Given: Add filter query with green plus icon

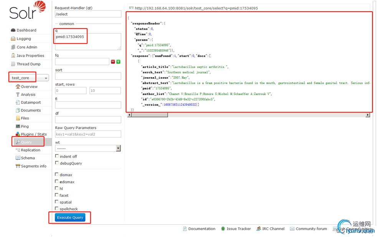Looking at the screenshot, I should point(118,62).
